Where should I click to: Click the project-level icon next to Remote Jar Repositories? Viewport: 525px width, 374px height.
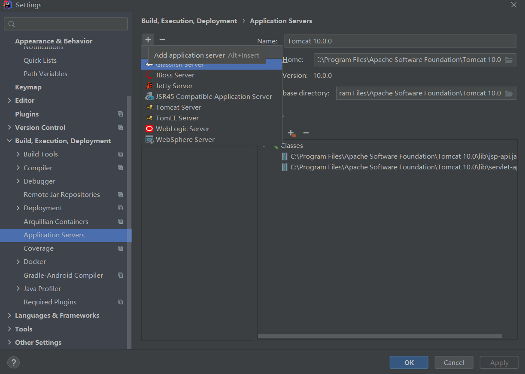(120, 195)
